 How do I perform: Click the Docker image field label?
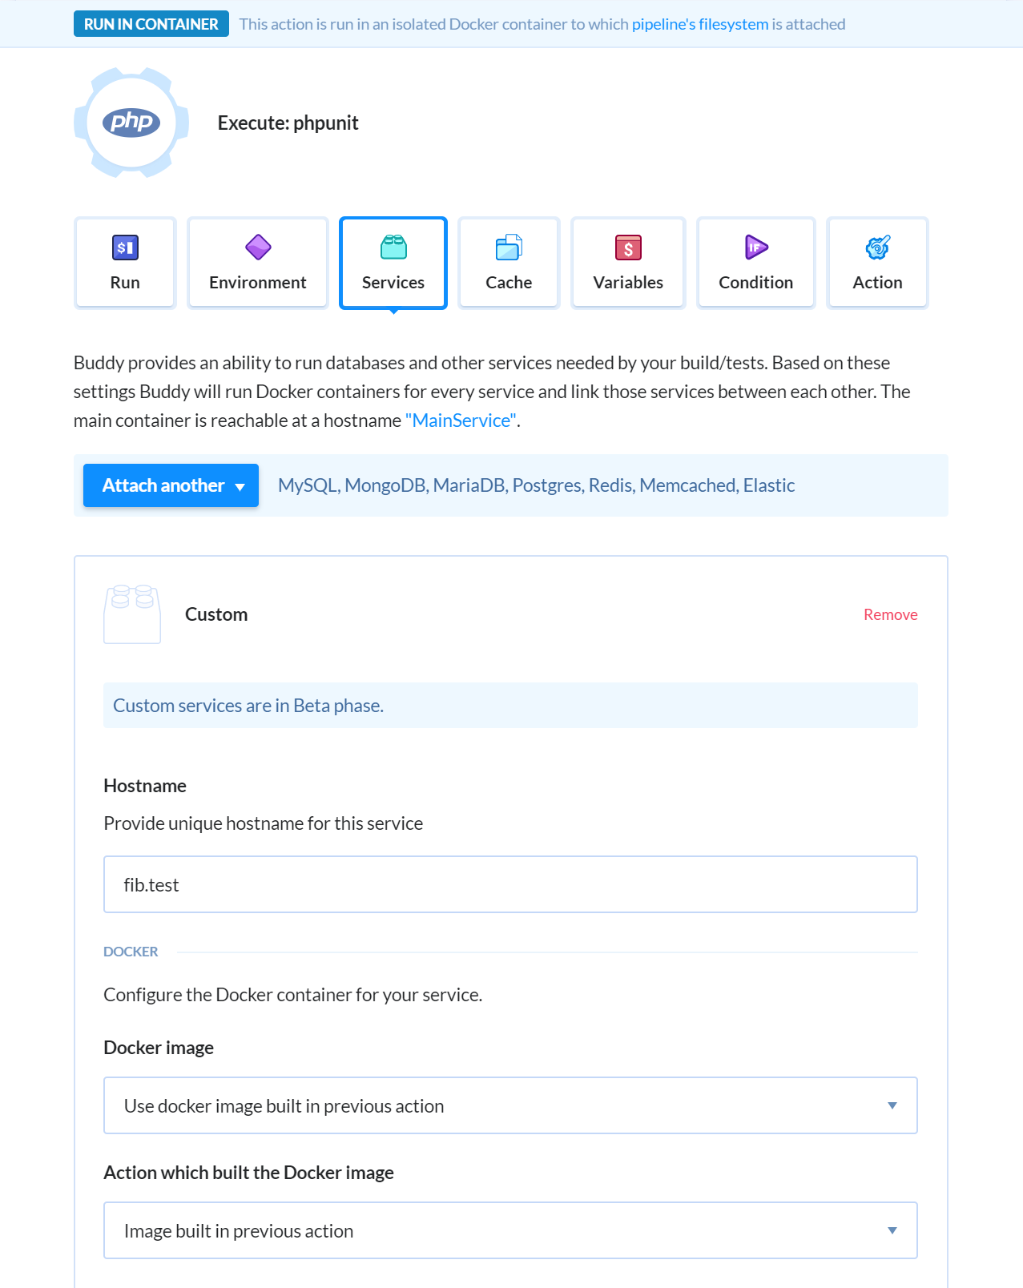click(x=159, y=1048)
